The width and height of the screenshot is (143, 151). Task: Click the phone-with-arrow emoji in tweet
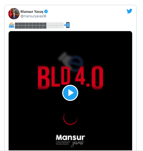pyautogui.click(x=67, y=25)
